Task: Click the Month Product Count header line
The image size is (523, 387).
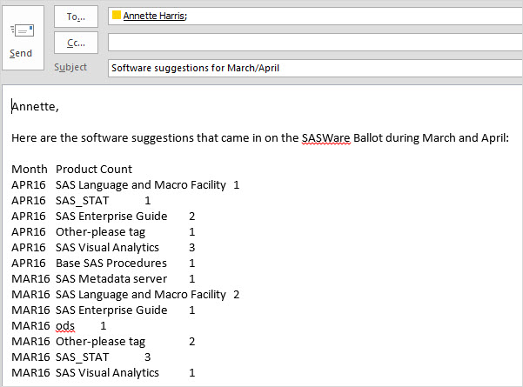Action: (x=72, y=169)
